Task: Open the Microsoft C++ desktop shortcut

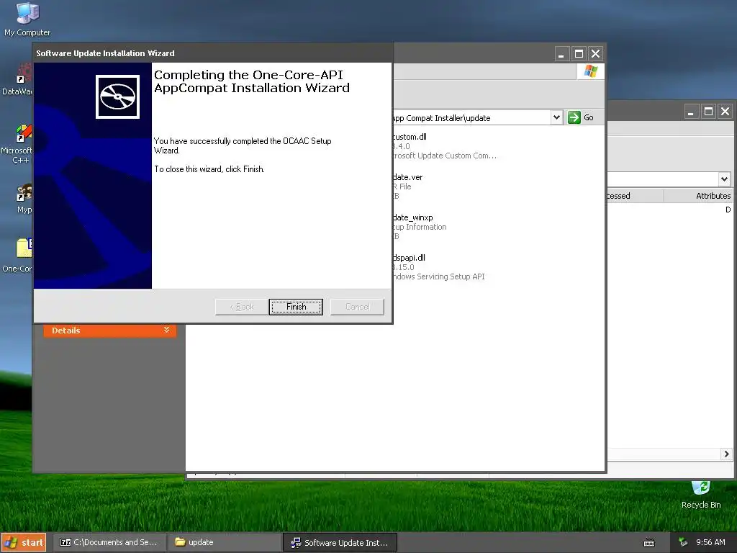Action: pyautogui.click(x=17, y=145)
